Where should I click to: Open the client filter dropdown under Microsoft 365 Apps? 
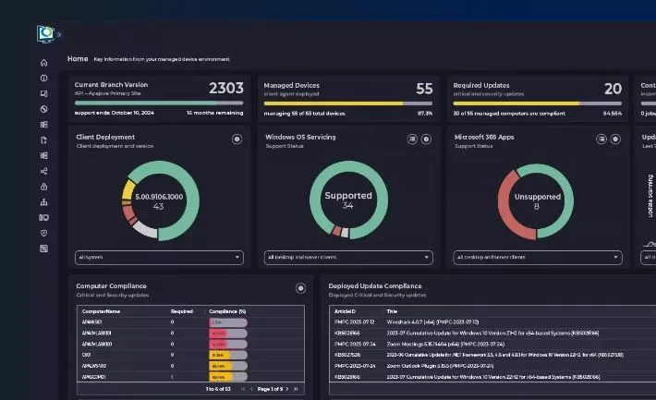click(538, 258)
